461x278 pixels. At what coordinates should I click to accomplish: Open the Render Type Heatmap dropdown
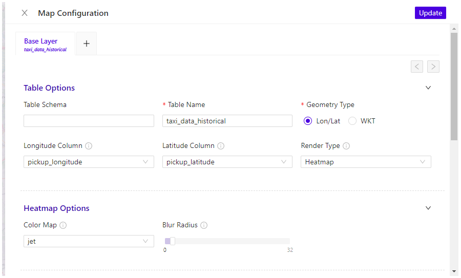(366, 162)
